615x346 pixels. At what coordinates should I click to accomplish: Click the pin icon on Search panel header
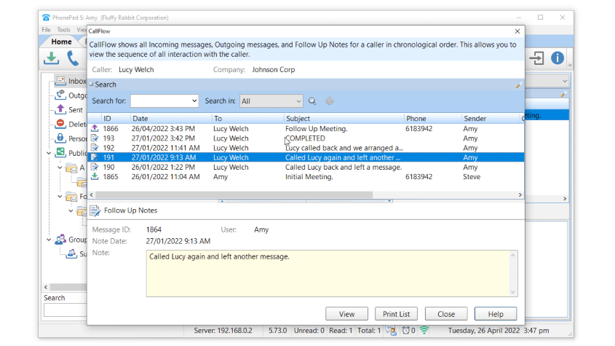coord(519,84)
